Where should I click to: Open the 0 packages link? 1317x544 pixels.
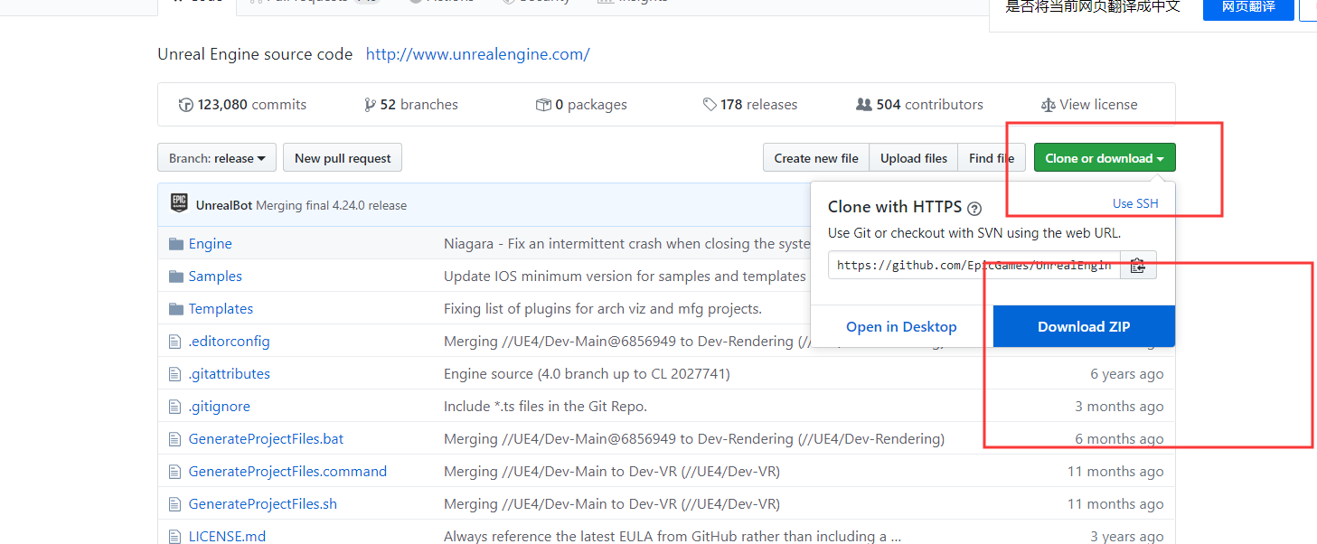[581, 105]
